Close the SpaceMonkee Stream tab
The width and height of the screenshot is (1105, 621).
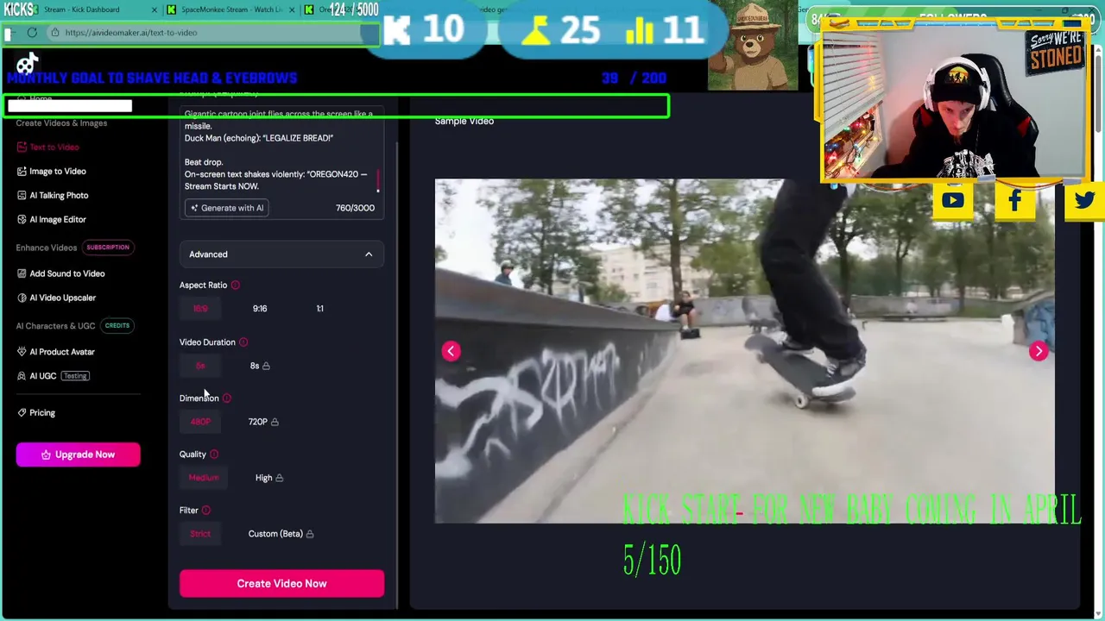pos(292,9)
